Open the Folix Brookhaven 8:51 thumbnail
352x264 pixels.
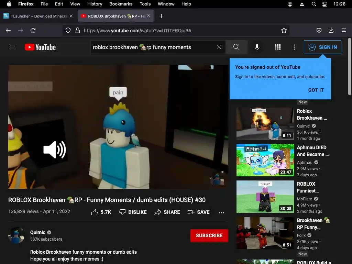[x=265, y=233]
